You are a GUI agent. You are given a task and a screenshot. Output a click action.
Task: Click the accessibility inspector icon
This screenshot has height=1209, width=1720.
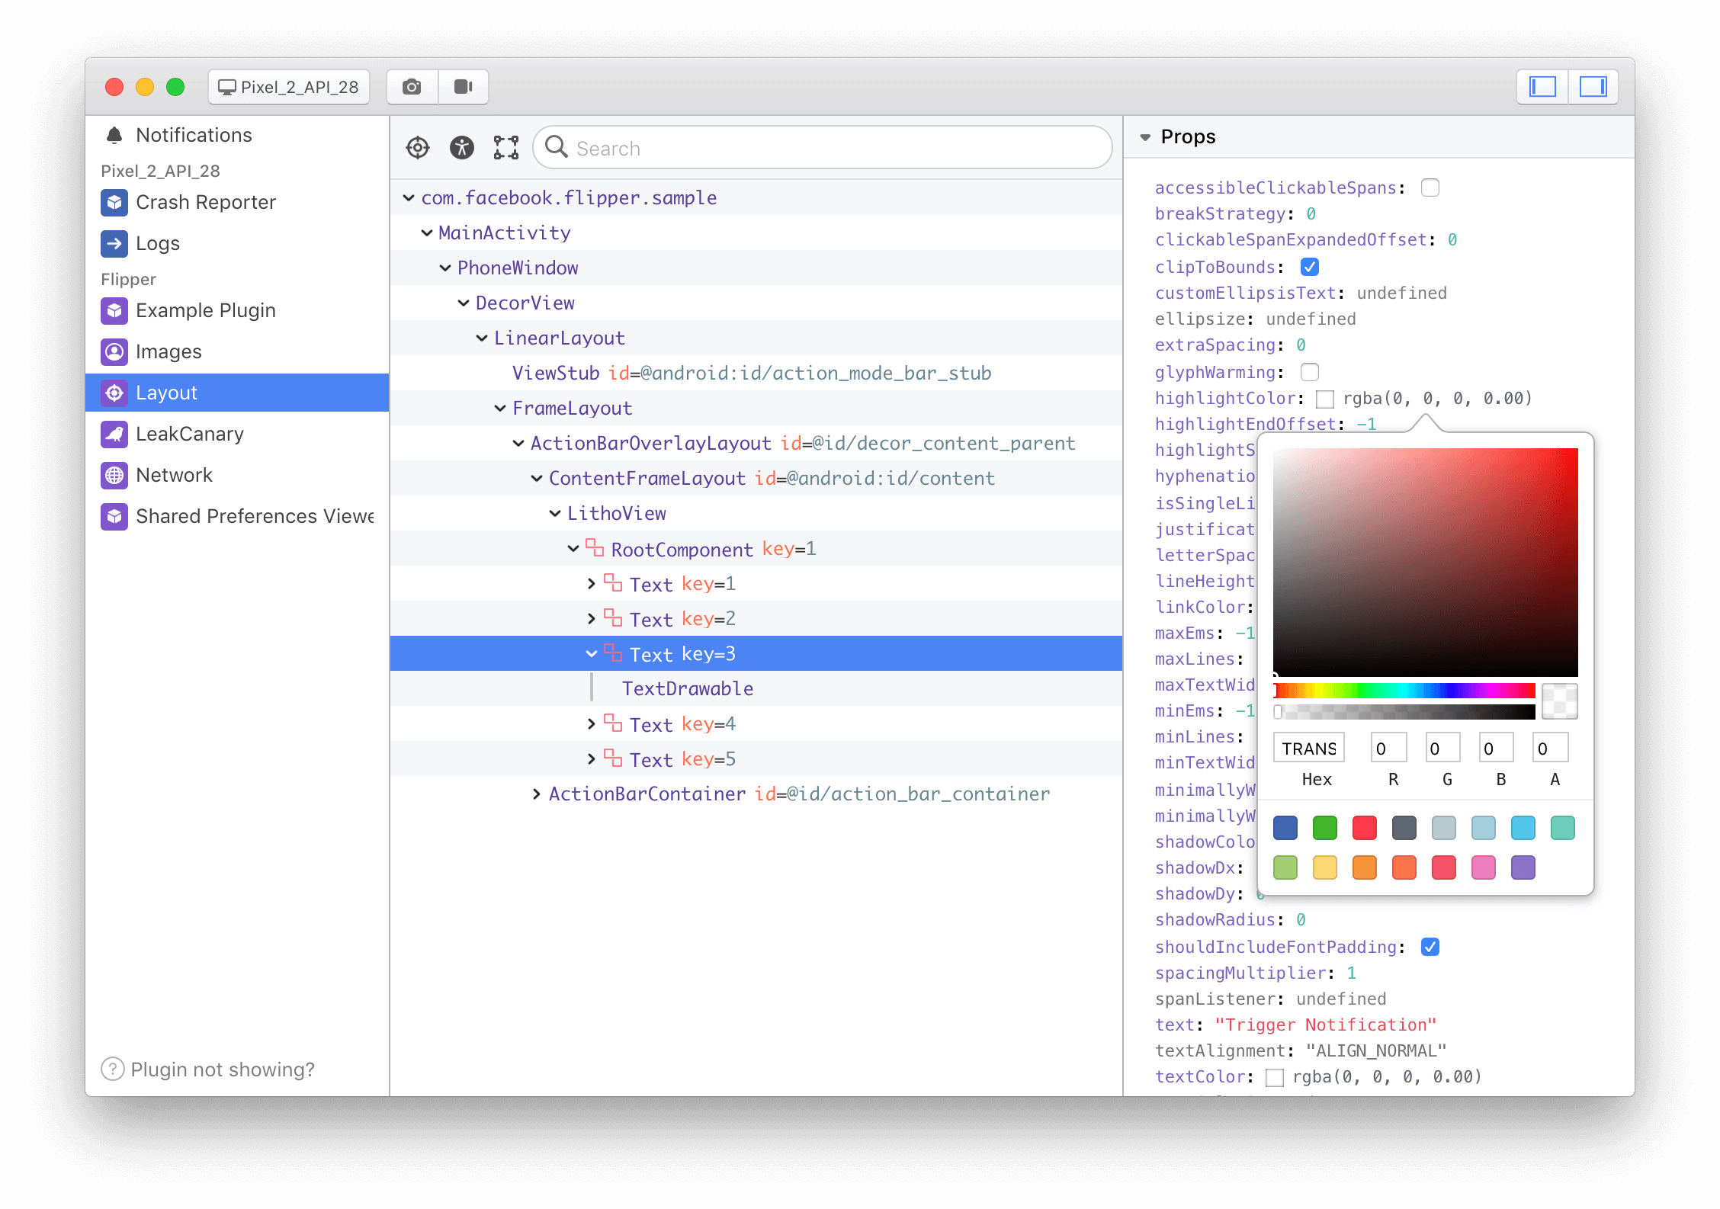coord(463,148)
